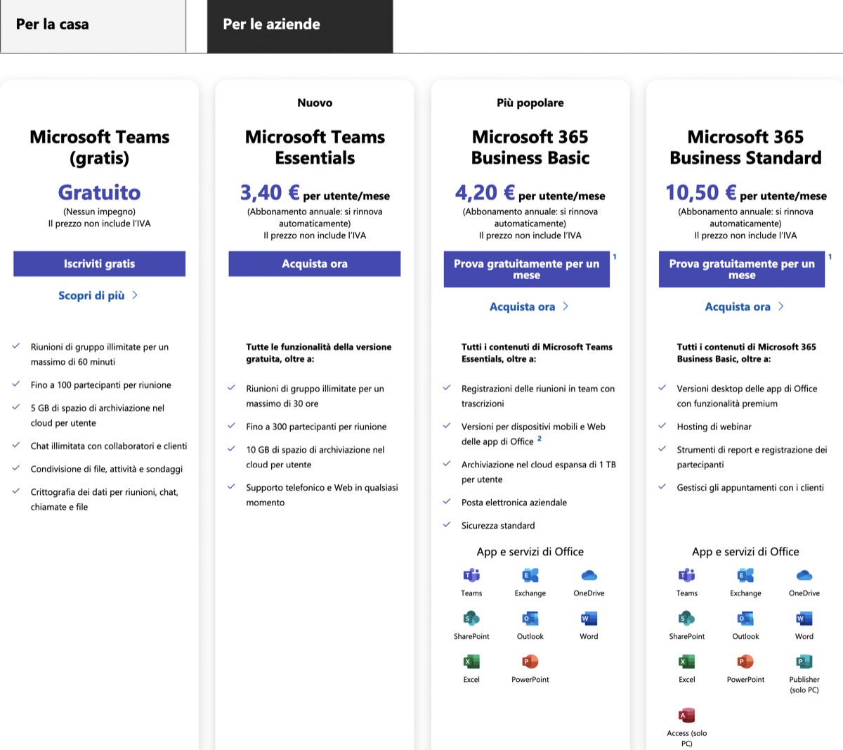
Task: Click 'Prova gratuitamente per un mese' for Business Basic
Action: point(526,269)
